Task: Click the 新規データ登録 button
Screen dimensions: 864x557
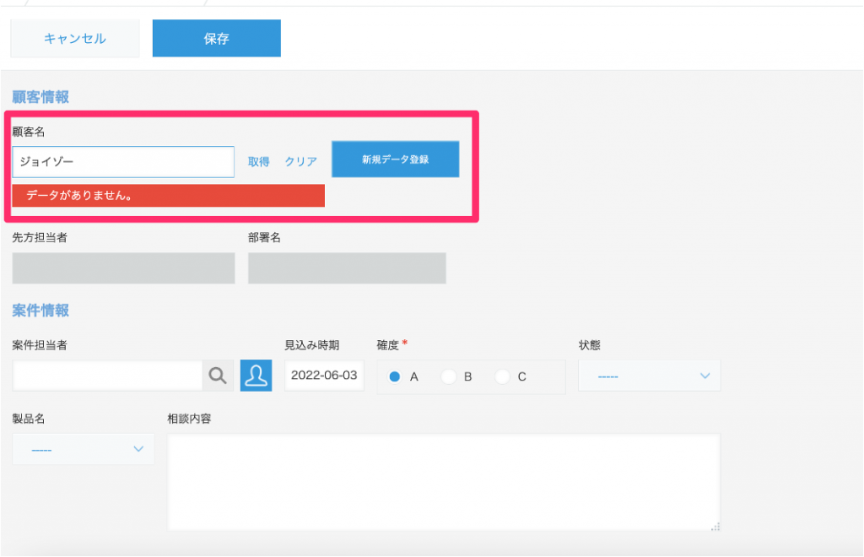Action: [x=395, y=160]
